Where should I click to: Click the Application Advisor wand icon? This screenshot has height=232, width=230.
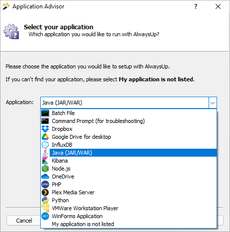[x=6, y=6]
